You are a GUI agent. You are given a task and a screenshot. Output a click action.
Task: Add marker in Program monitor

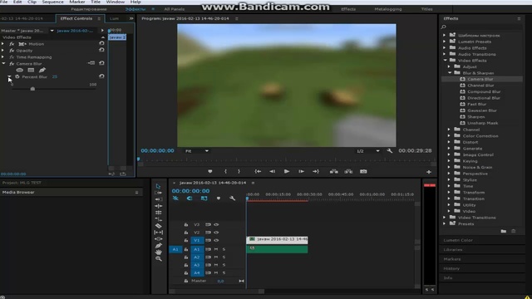pyautogui.click(x=210, y=172)
